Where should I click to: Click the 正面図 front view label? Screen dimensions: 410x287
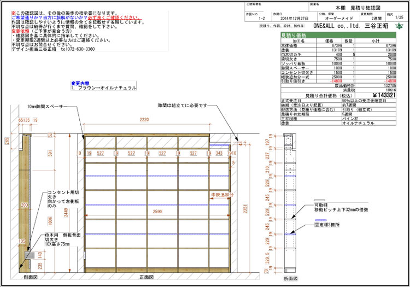(x=146, y=277)
